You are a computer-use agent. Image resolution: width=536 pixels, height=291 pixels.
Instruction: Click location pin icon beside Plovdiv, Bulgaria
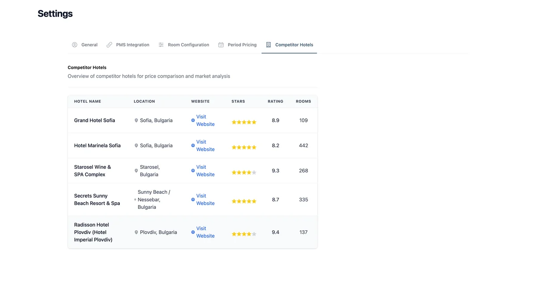[136, 233]
